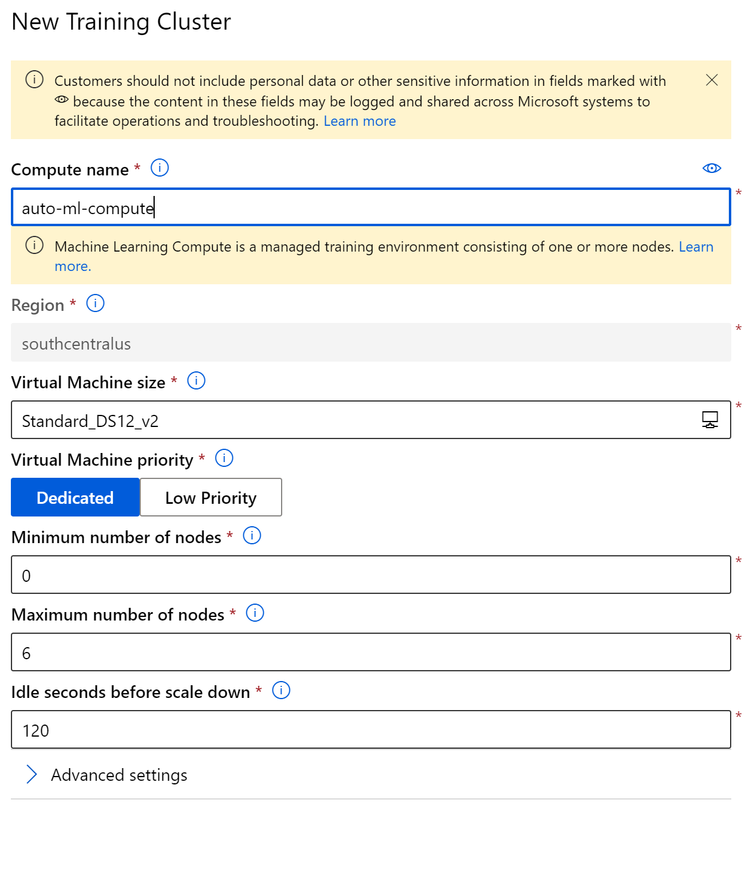Click info icon for Minimum number of nodes
The image size is (750, 883).
(x=252, y=535)
